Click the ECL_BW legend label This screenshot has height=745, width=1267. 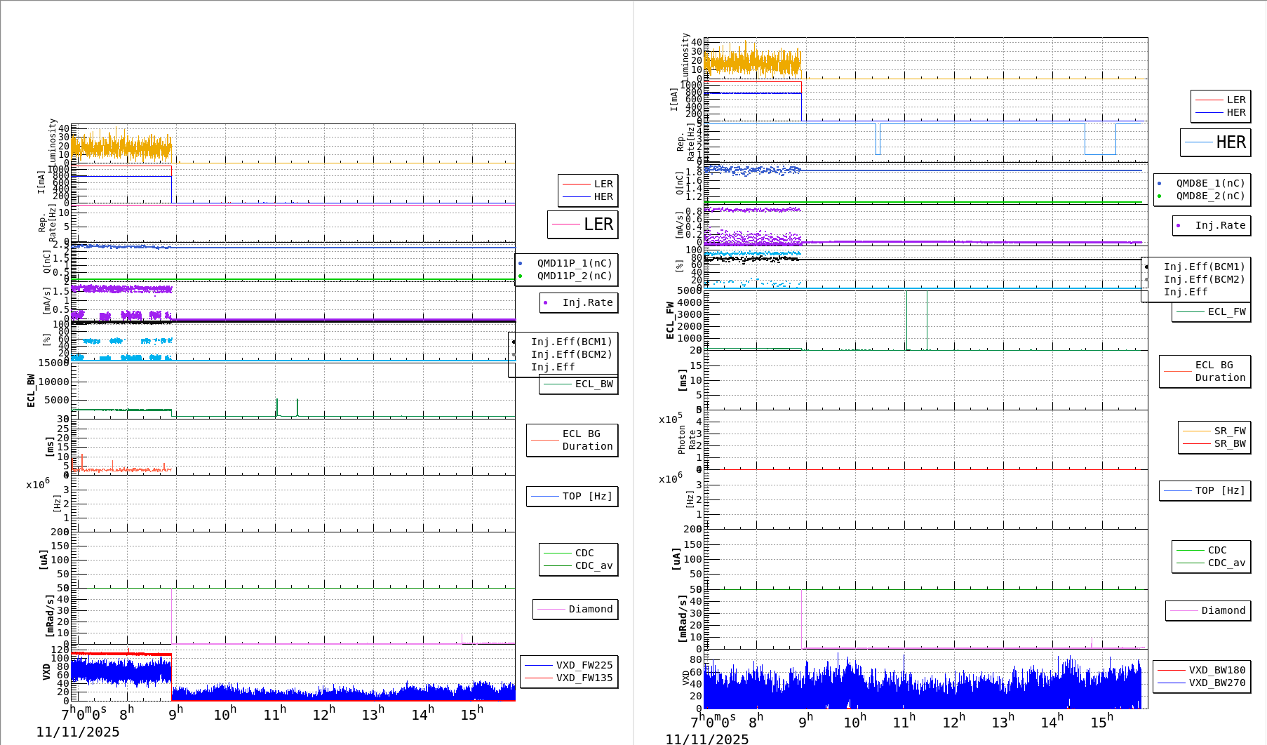[x=594, y=384]
